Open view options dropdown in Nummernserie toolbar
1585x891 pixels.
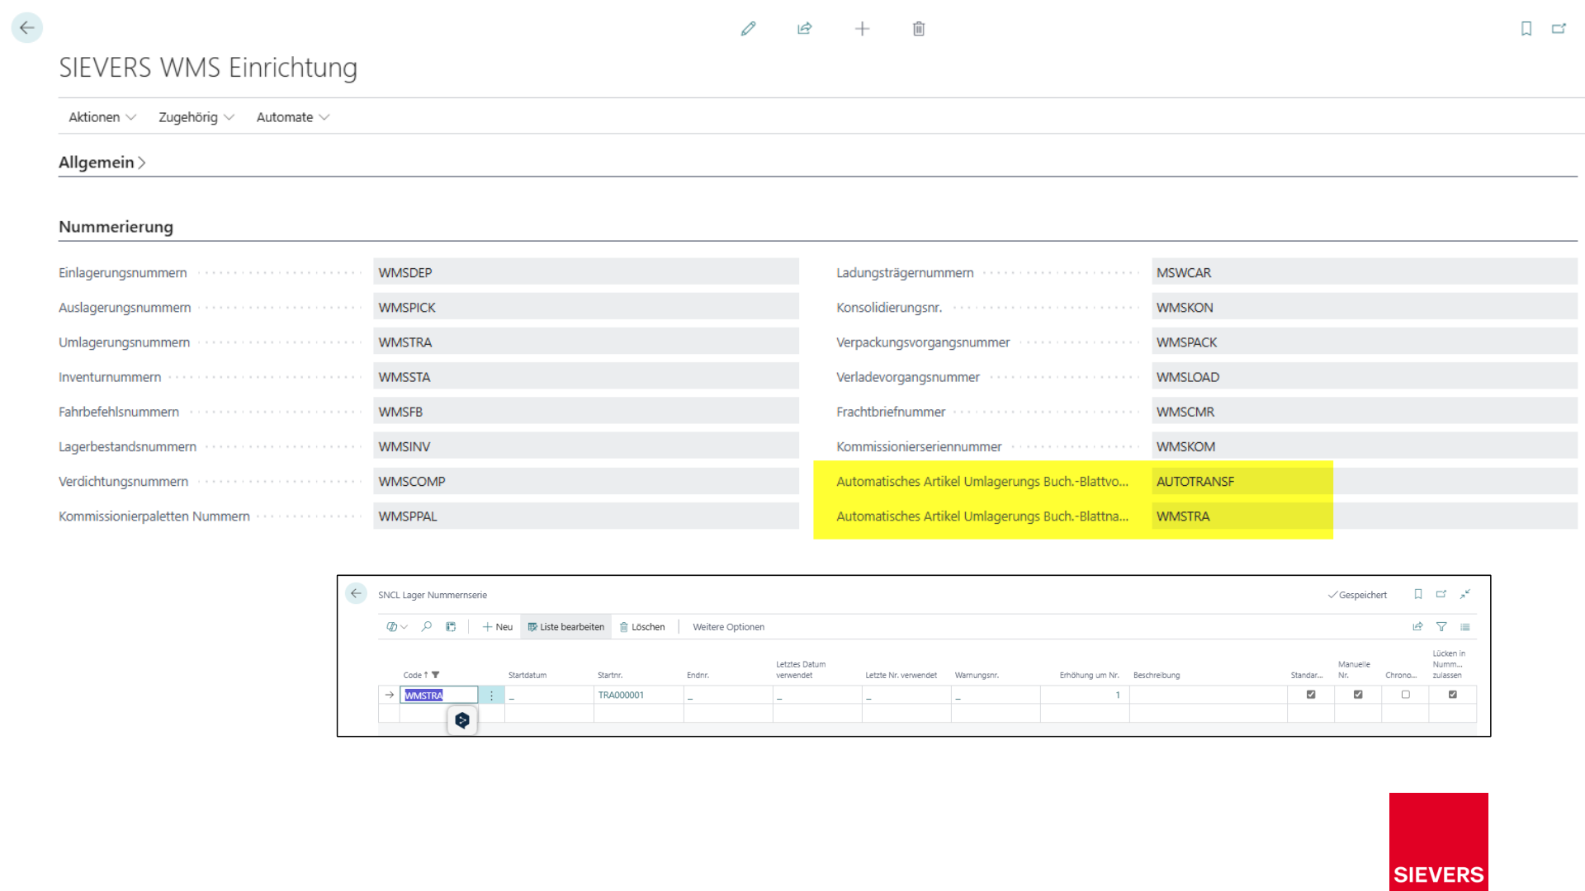[x=396, y=627]
